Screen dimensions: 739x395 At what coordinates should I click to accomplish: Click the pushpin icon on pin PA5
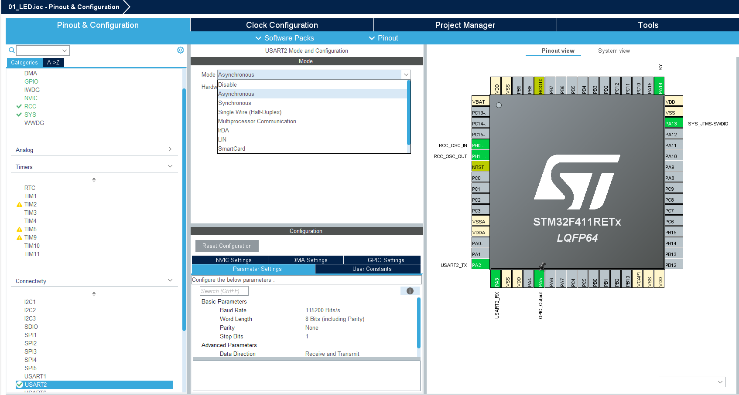click(x=542, y=266)
